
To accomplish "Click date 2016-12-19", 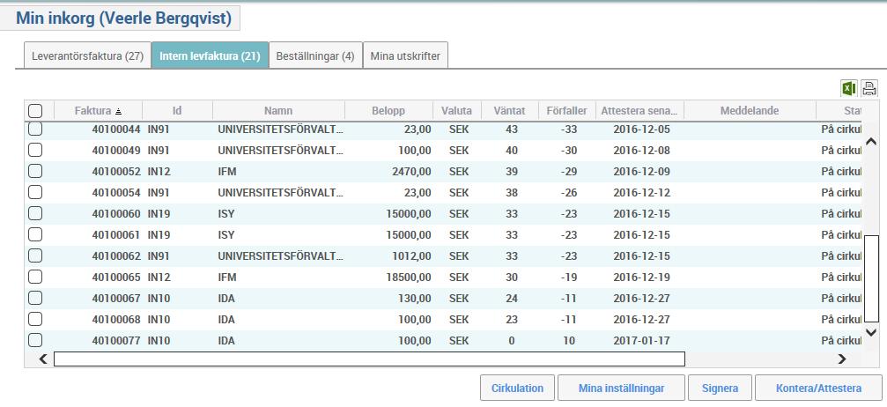I will point(641,277).
